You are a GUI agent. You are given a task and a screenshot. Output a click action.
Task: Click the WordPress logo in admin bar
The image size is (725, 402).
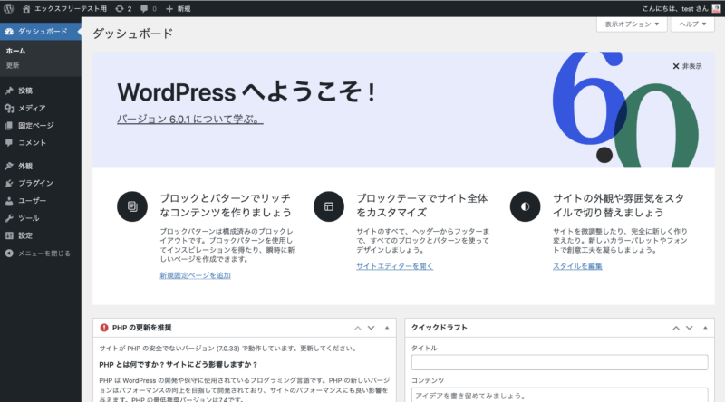pos(8,8)
